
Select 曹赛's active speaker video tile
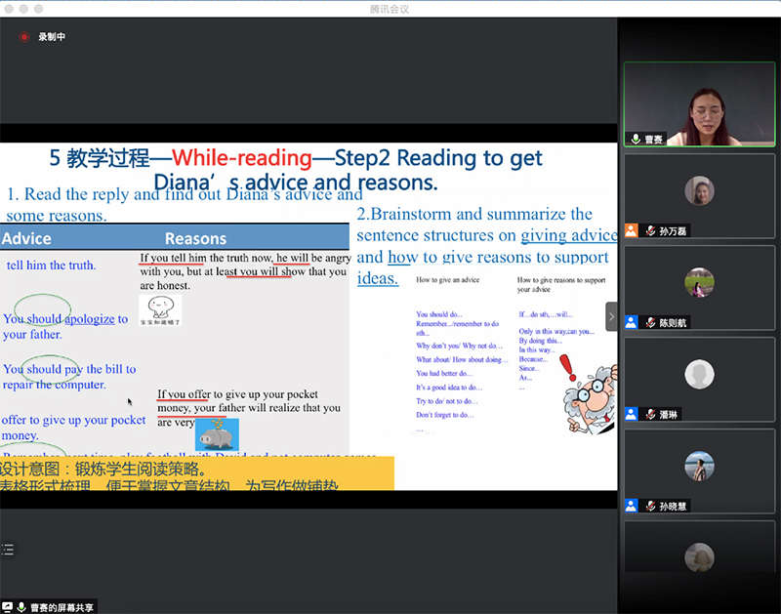pos(699,104)
